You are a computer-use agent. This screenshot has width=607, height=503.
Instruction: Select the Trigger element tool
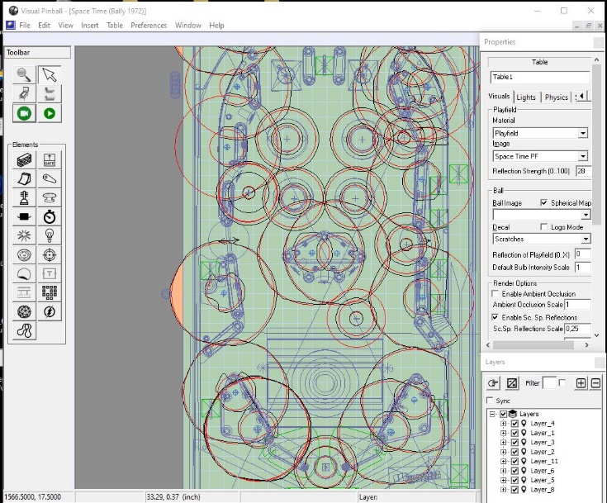point(24,235)
